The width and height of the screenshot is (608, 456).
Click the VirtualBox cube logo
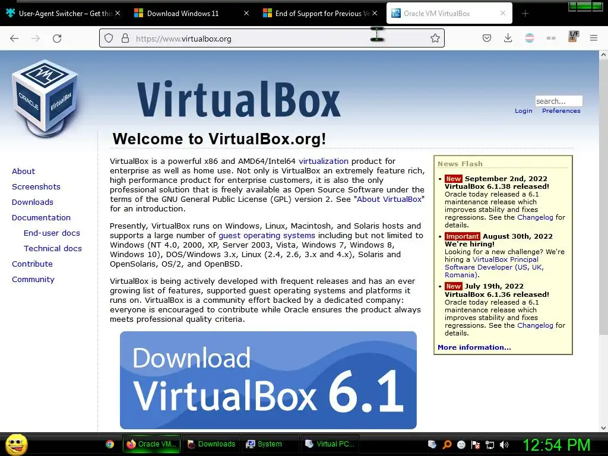tap(45, 99)
